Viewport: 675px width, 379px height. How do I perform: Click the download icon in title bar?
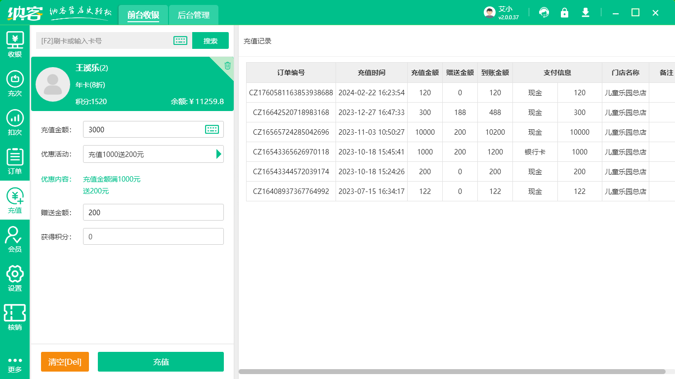(x=586, y=13)
